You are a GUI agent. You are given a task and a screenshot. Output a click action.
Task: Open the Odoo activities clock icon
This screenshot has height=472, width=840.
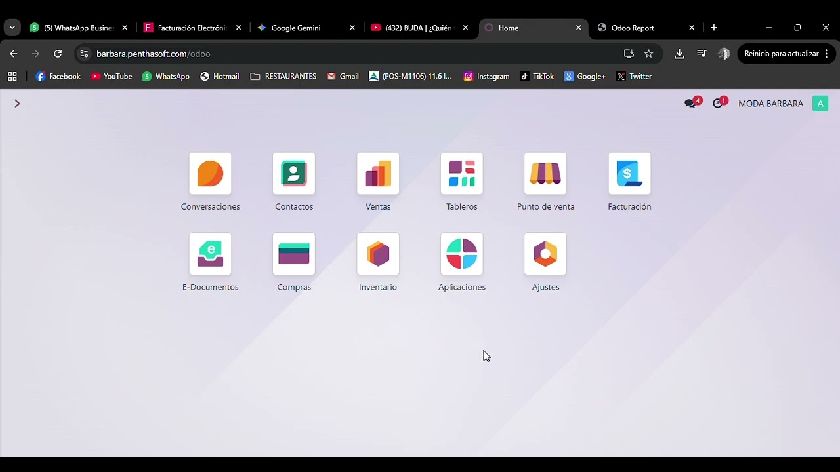pos(720,103)
